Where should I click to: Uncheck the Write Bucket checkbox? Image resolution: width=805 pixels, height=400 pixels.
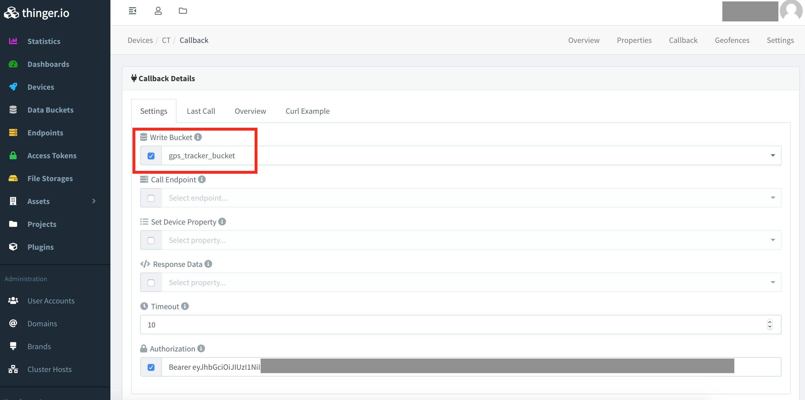point(151,156)
